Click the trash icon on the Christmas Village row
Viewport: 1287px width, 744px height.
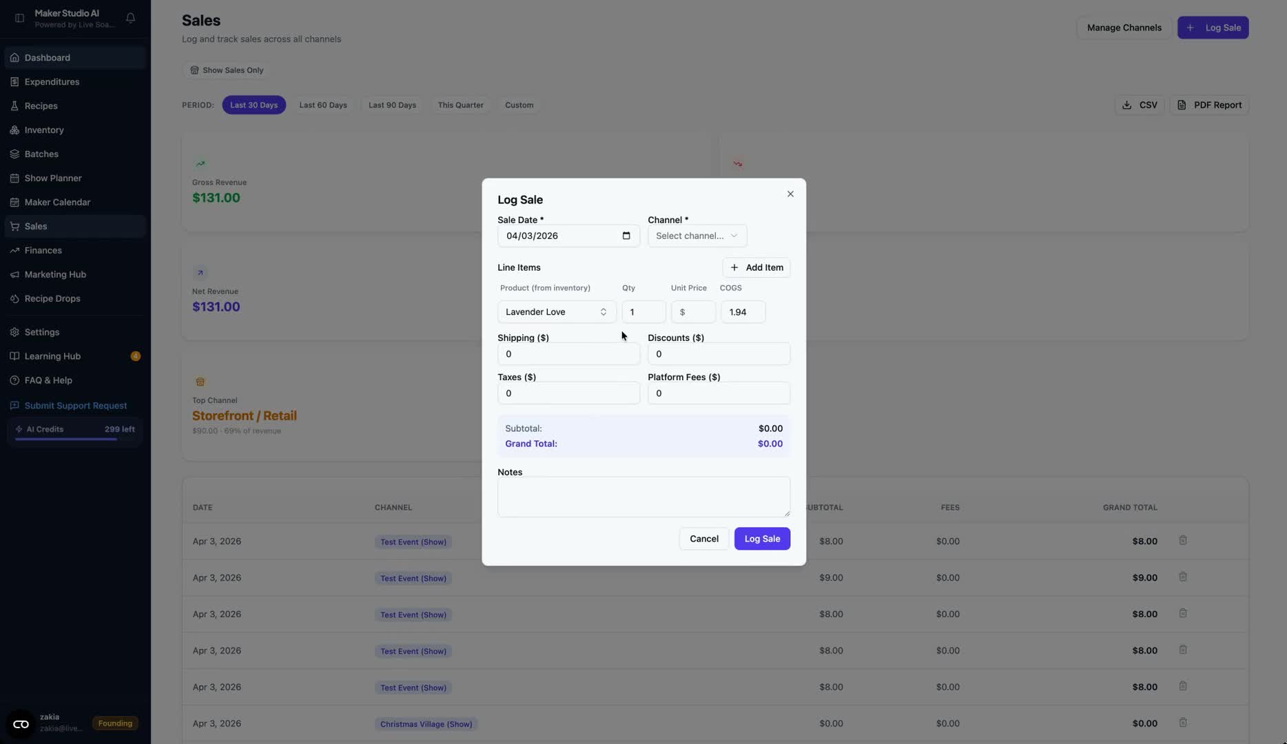1183,722
